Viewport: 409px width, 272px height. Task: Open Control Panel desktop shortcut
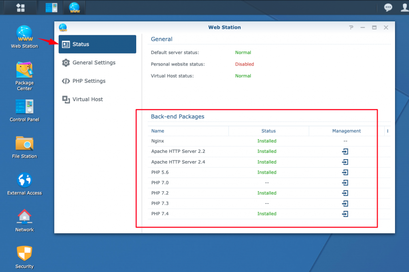(24, 110)
